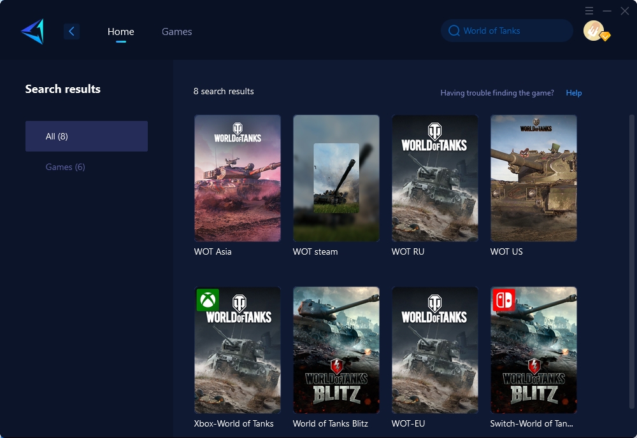Open the hamburger menu icon
Image resolution: width=637 pixels, height=438 pixels.
[x=589, y=11]
